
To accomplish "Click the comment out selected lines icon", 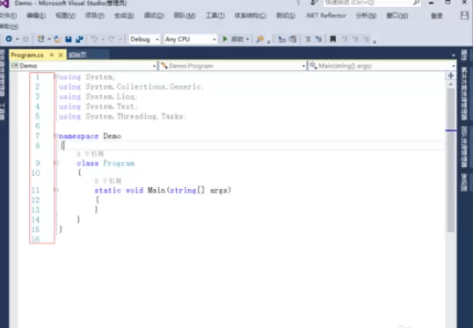I will (308, 39).
